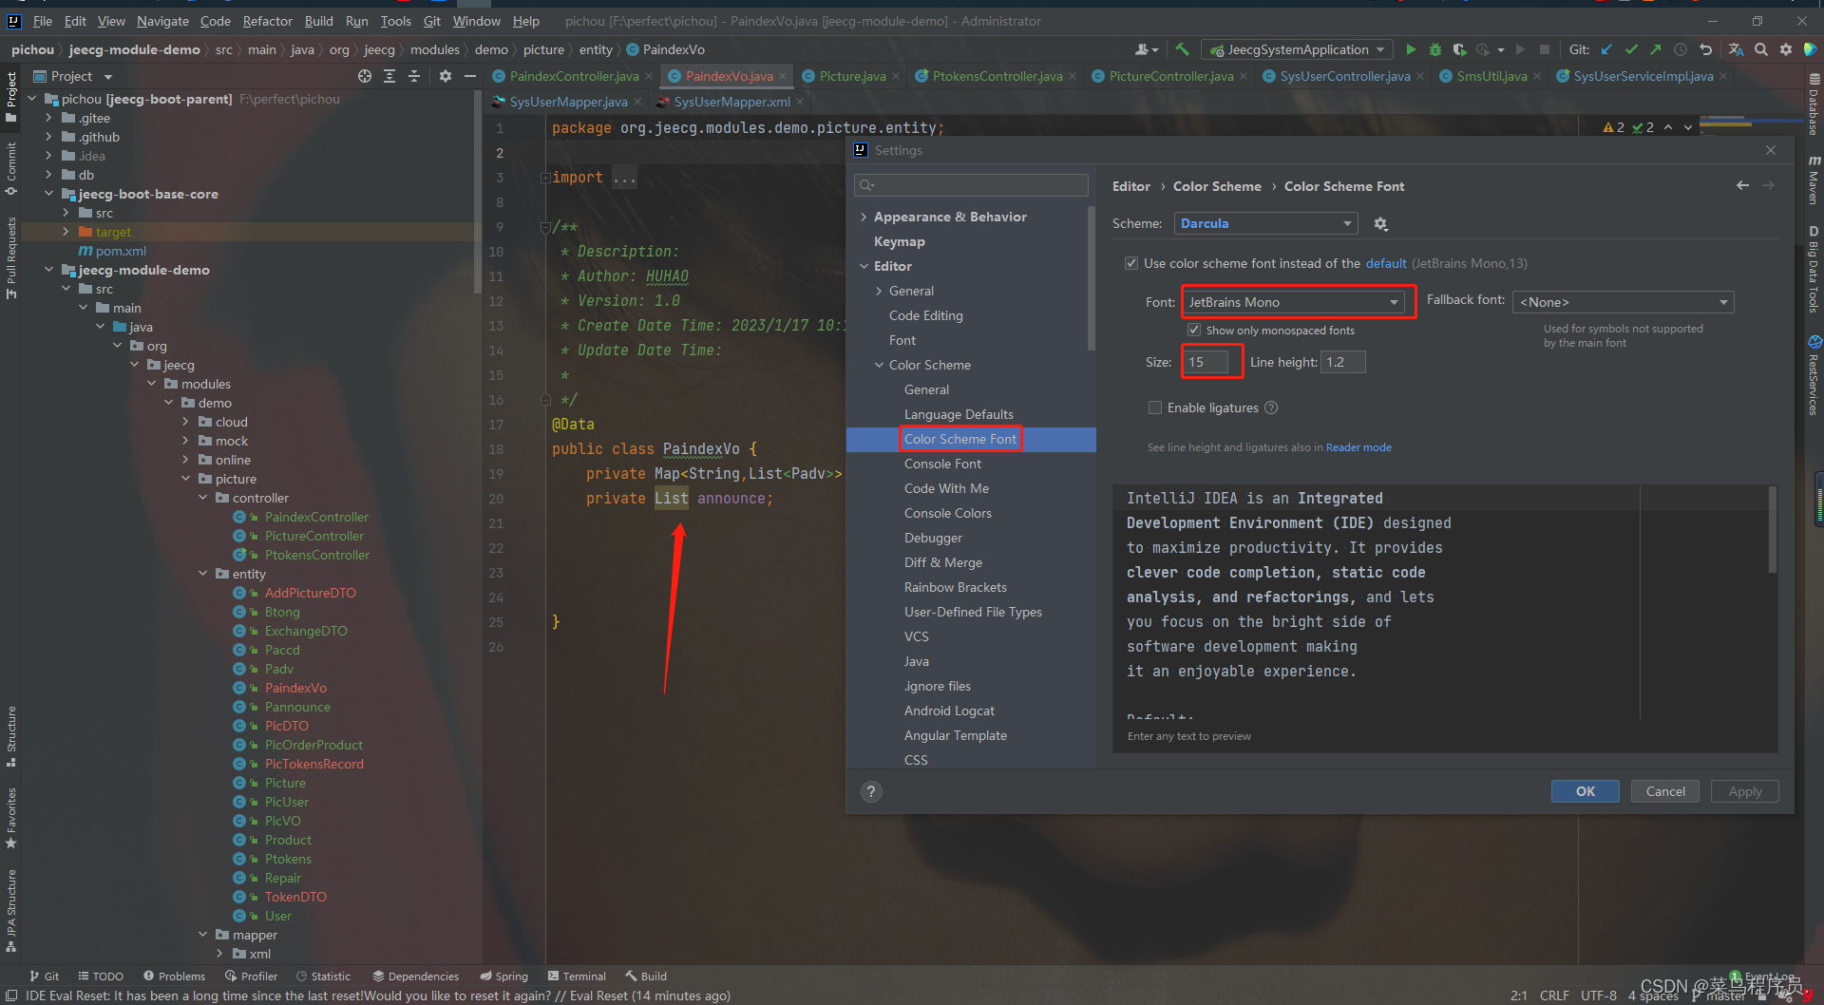Enable ligatures checkbox
Screen dimensions: 1824x1005
[1155, 408]
